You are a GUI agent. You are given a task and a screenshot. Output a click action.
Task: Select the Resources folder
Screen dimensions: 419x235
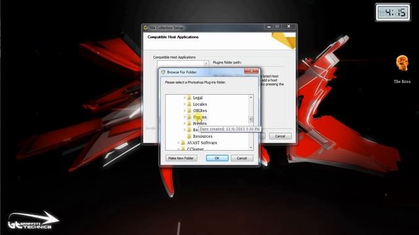[x=202, y=136]
